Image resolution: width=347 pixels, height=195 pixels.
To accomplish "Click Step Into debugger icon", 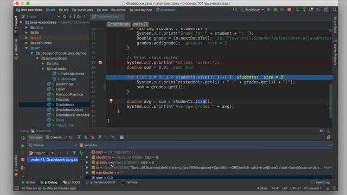I will pyautogui.click(x=86, y=137).
